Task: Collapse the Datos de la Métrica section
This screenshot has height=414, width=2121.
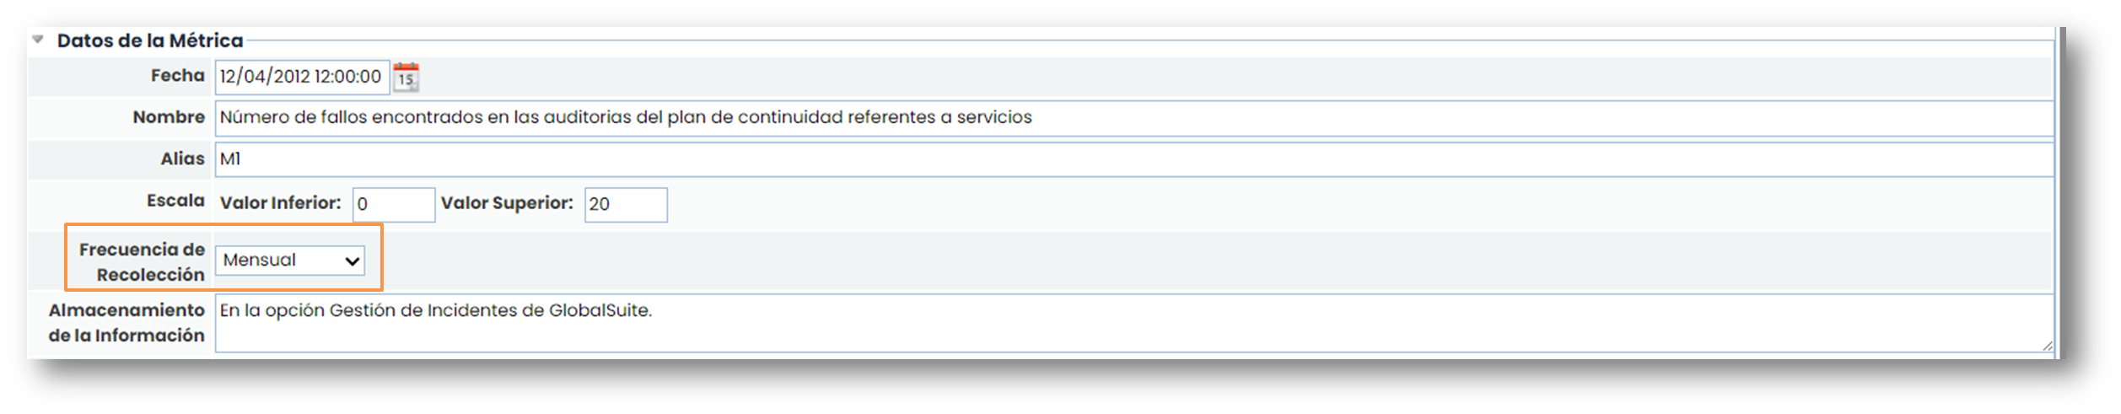Action: [x=38, y=40]
